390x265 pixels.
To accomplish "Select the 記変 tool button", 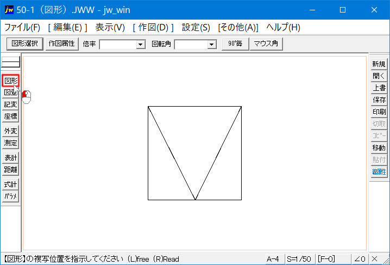I will (x=11, y=104).
